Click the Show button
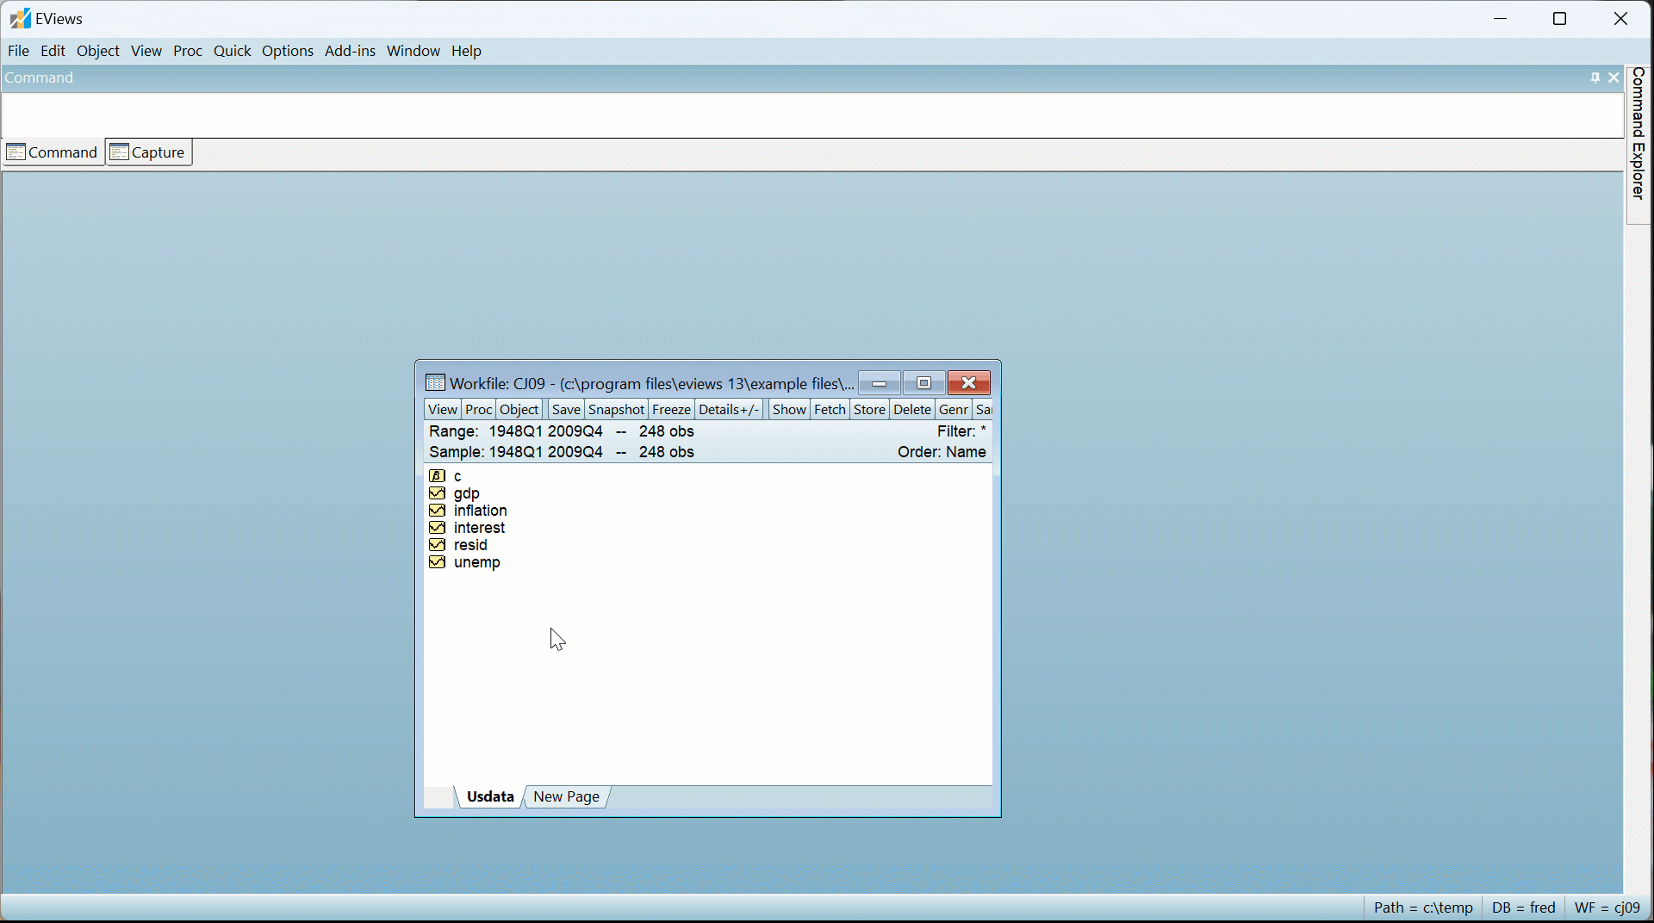This screenshot has width=1654, height=923. click(x=789, y=410)
